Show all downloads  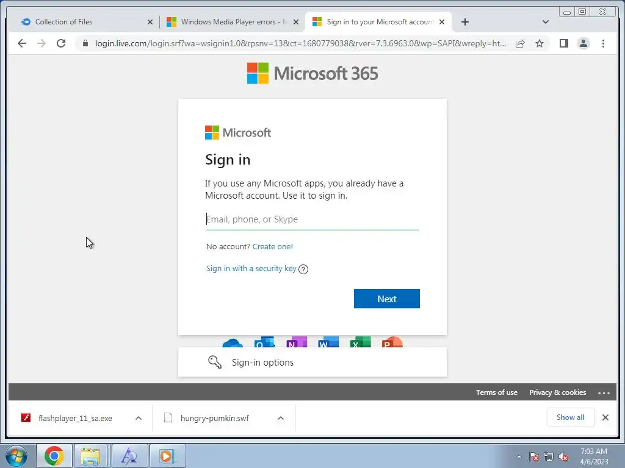(571, 417)
